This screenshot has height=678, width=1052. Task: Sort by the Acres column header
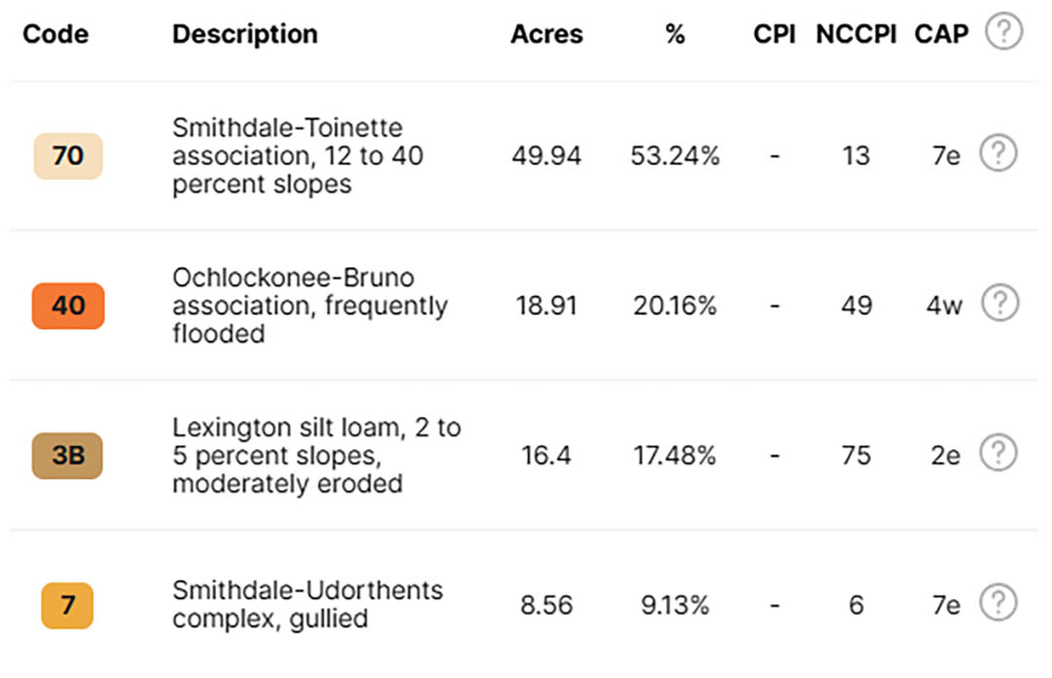(546, 34)
